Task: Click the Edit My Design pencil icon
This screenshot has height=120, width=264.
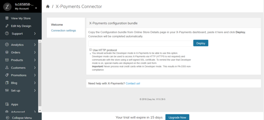Action: pos(7,26)
